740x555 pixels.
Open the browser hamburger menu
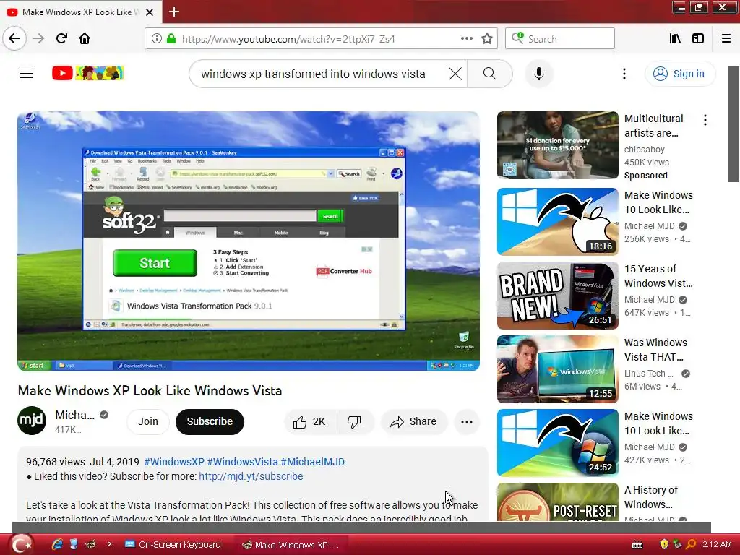(726, 39)
